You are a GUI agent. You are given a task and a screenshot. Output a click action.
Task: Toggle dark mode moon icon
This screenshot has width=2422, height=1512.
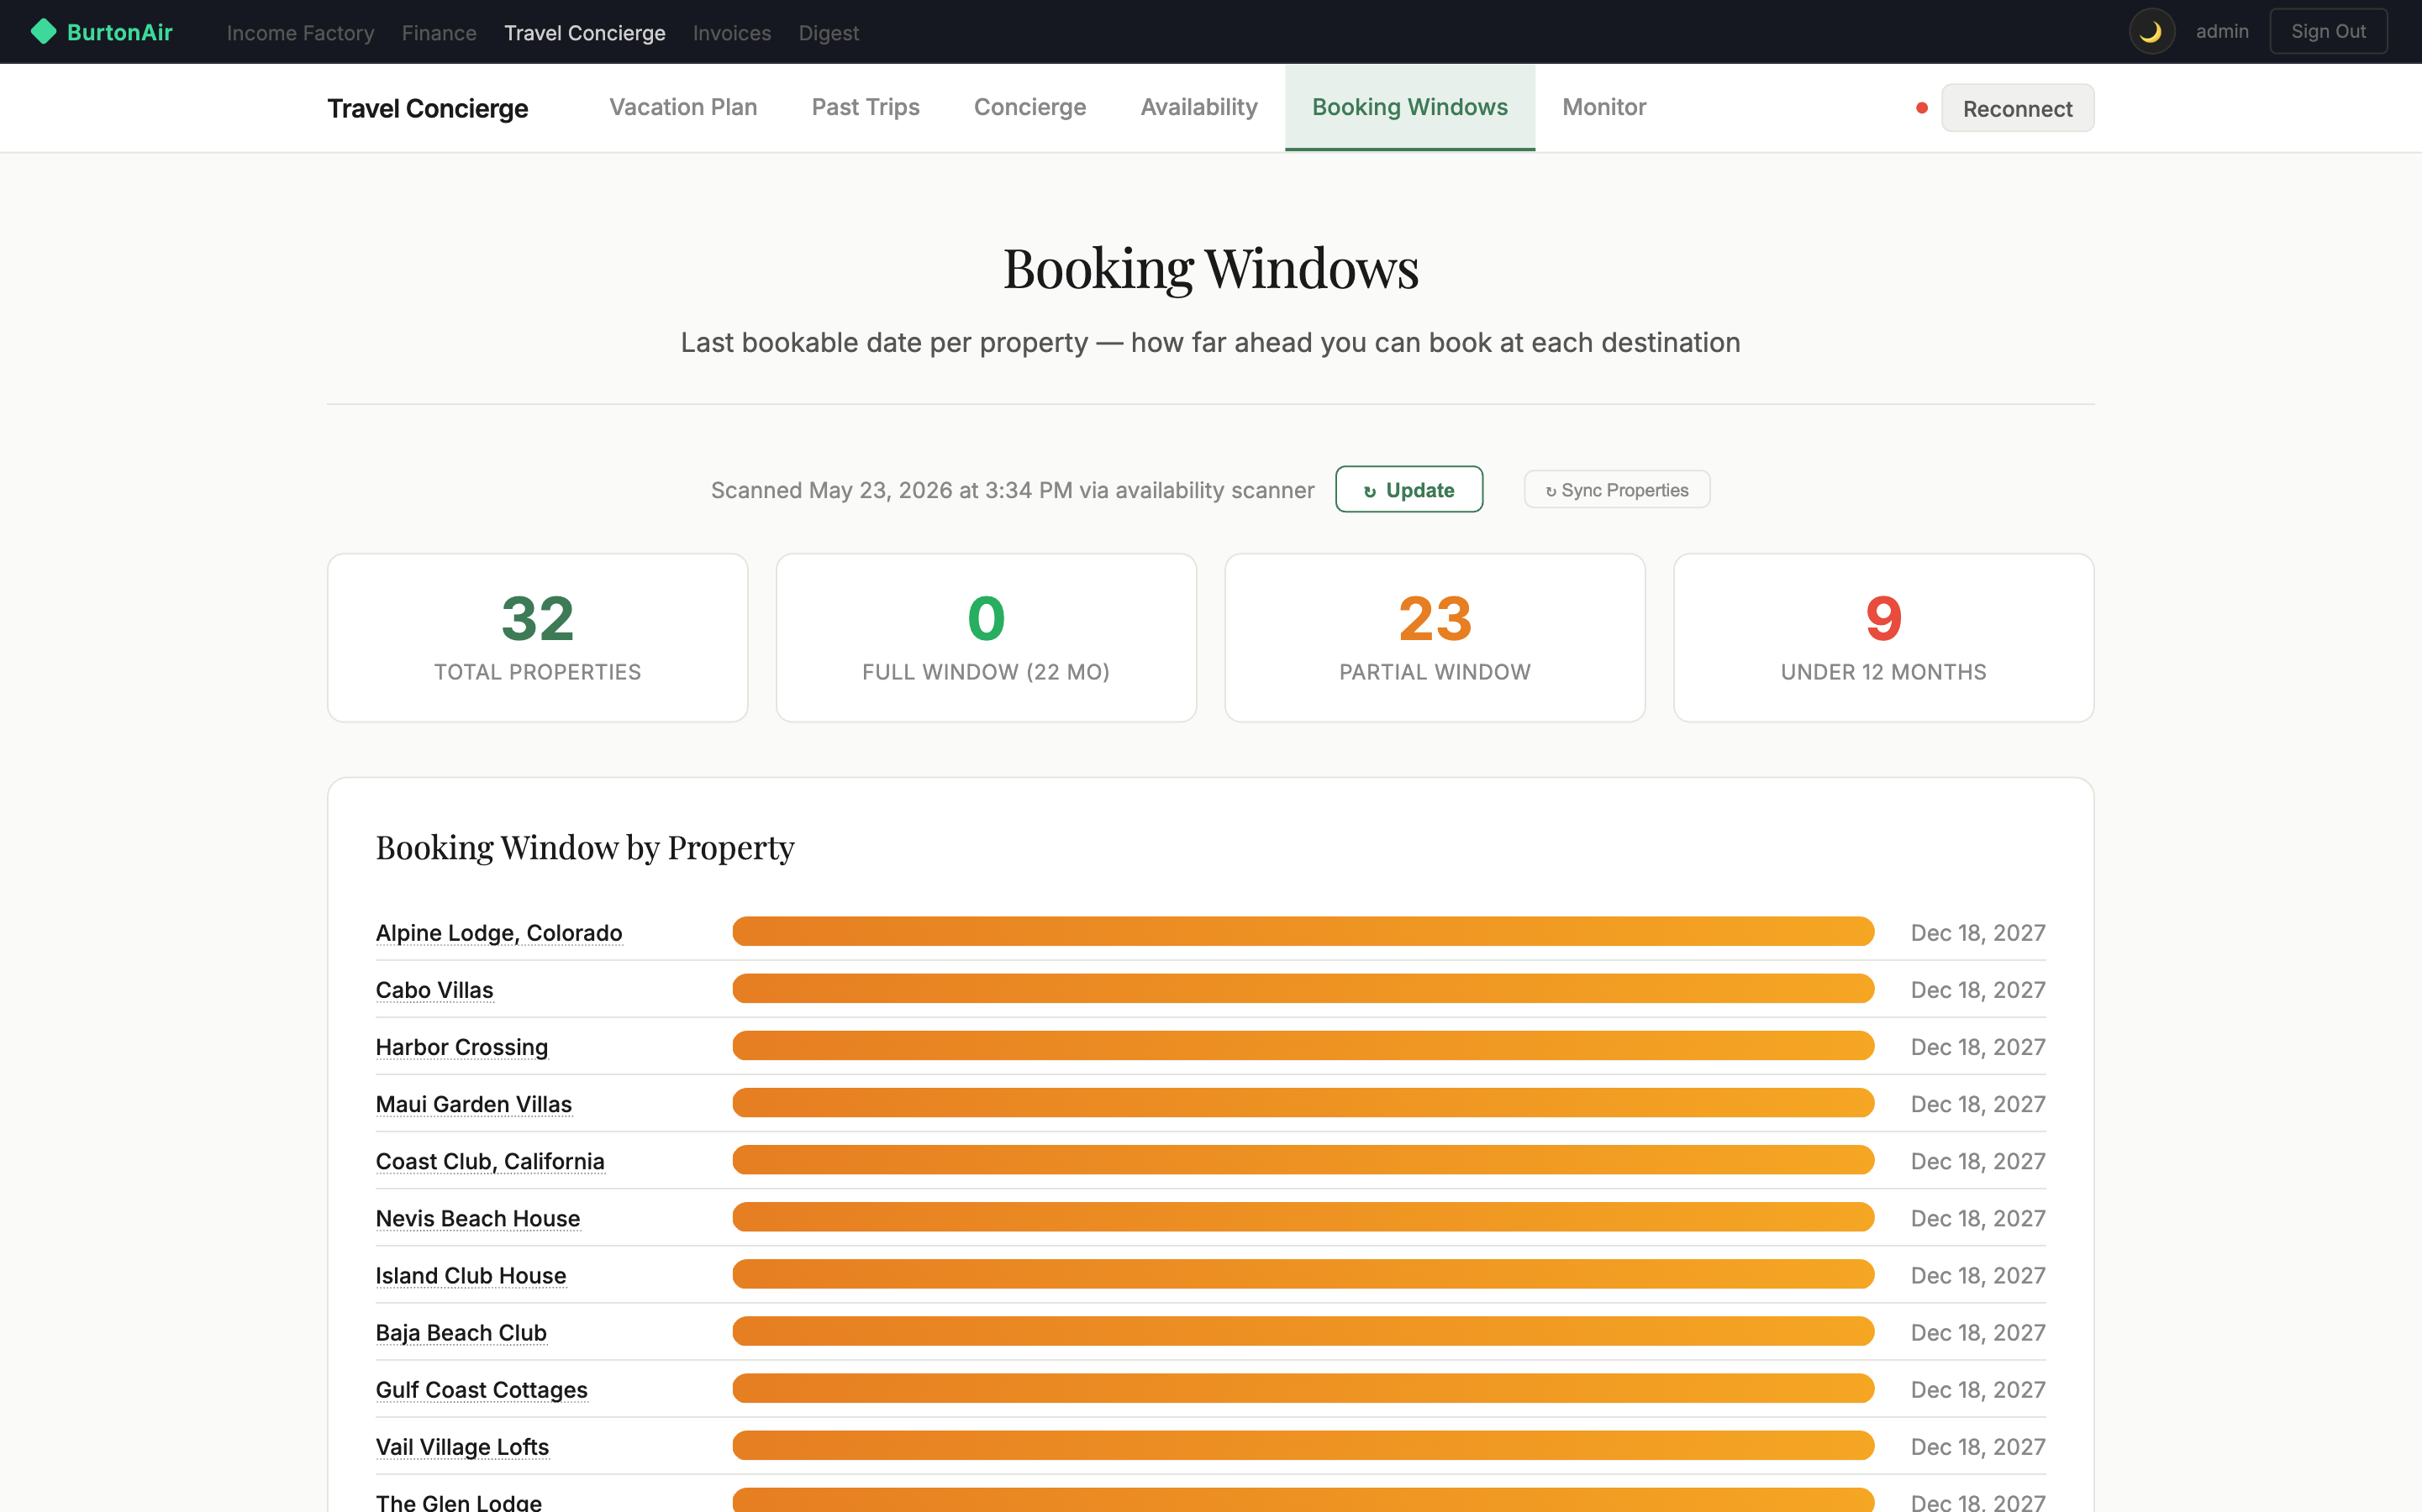(2151, 32)
